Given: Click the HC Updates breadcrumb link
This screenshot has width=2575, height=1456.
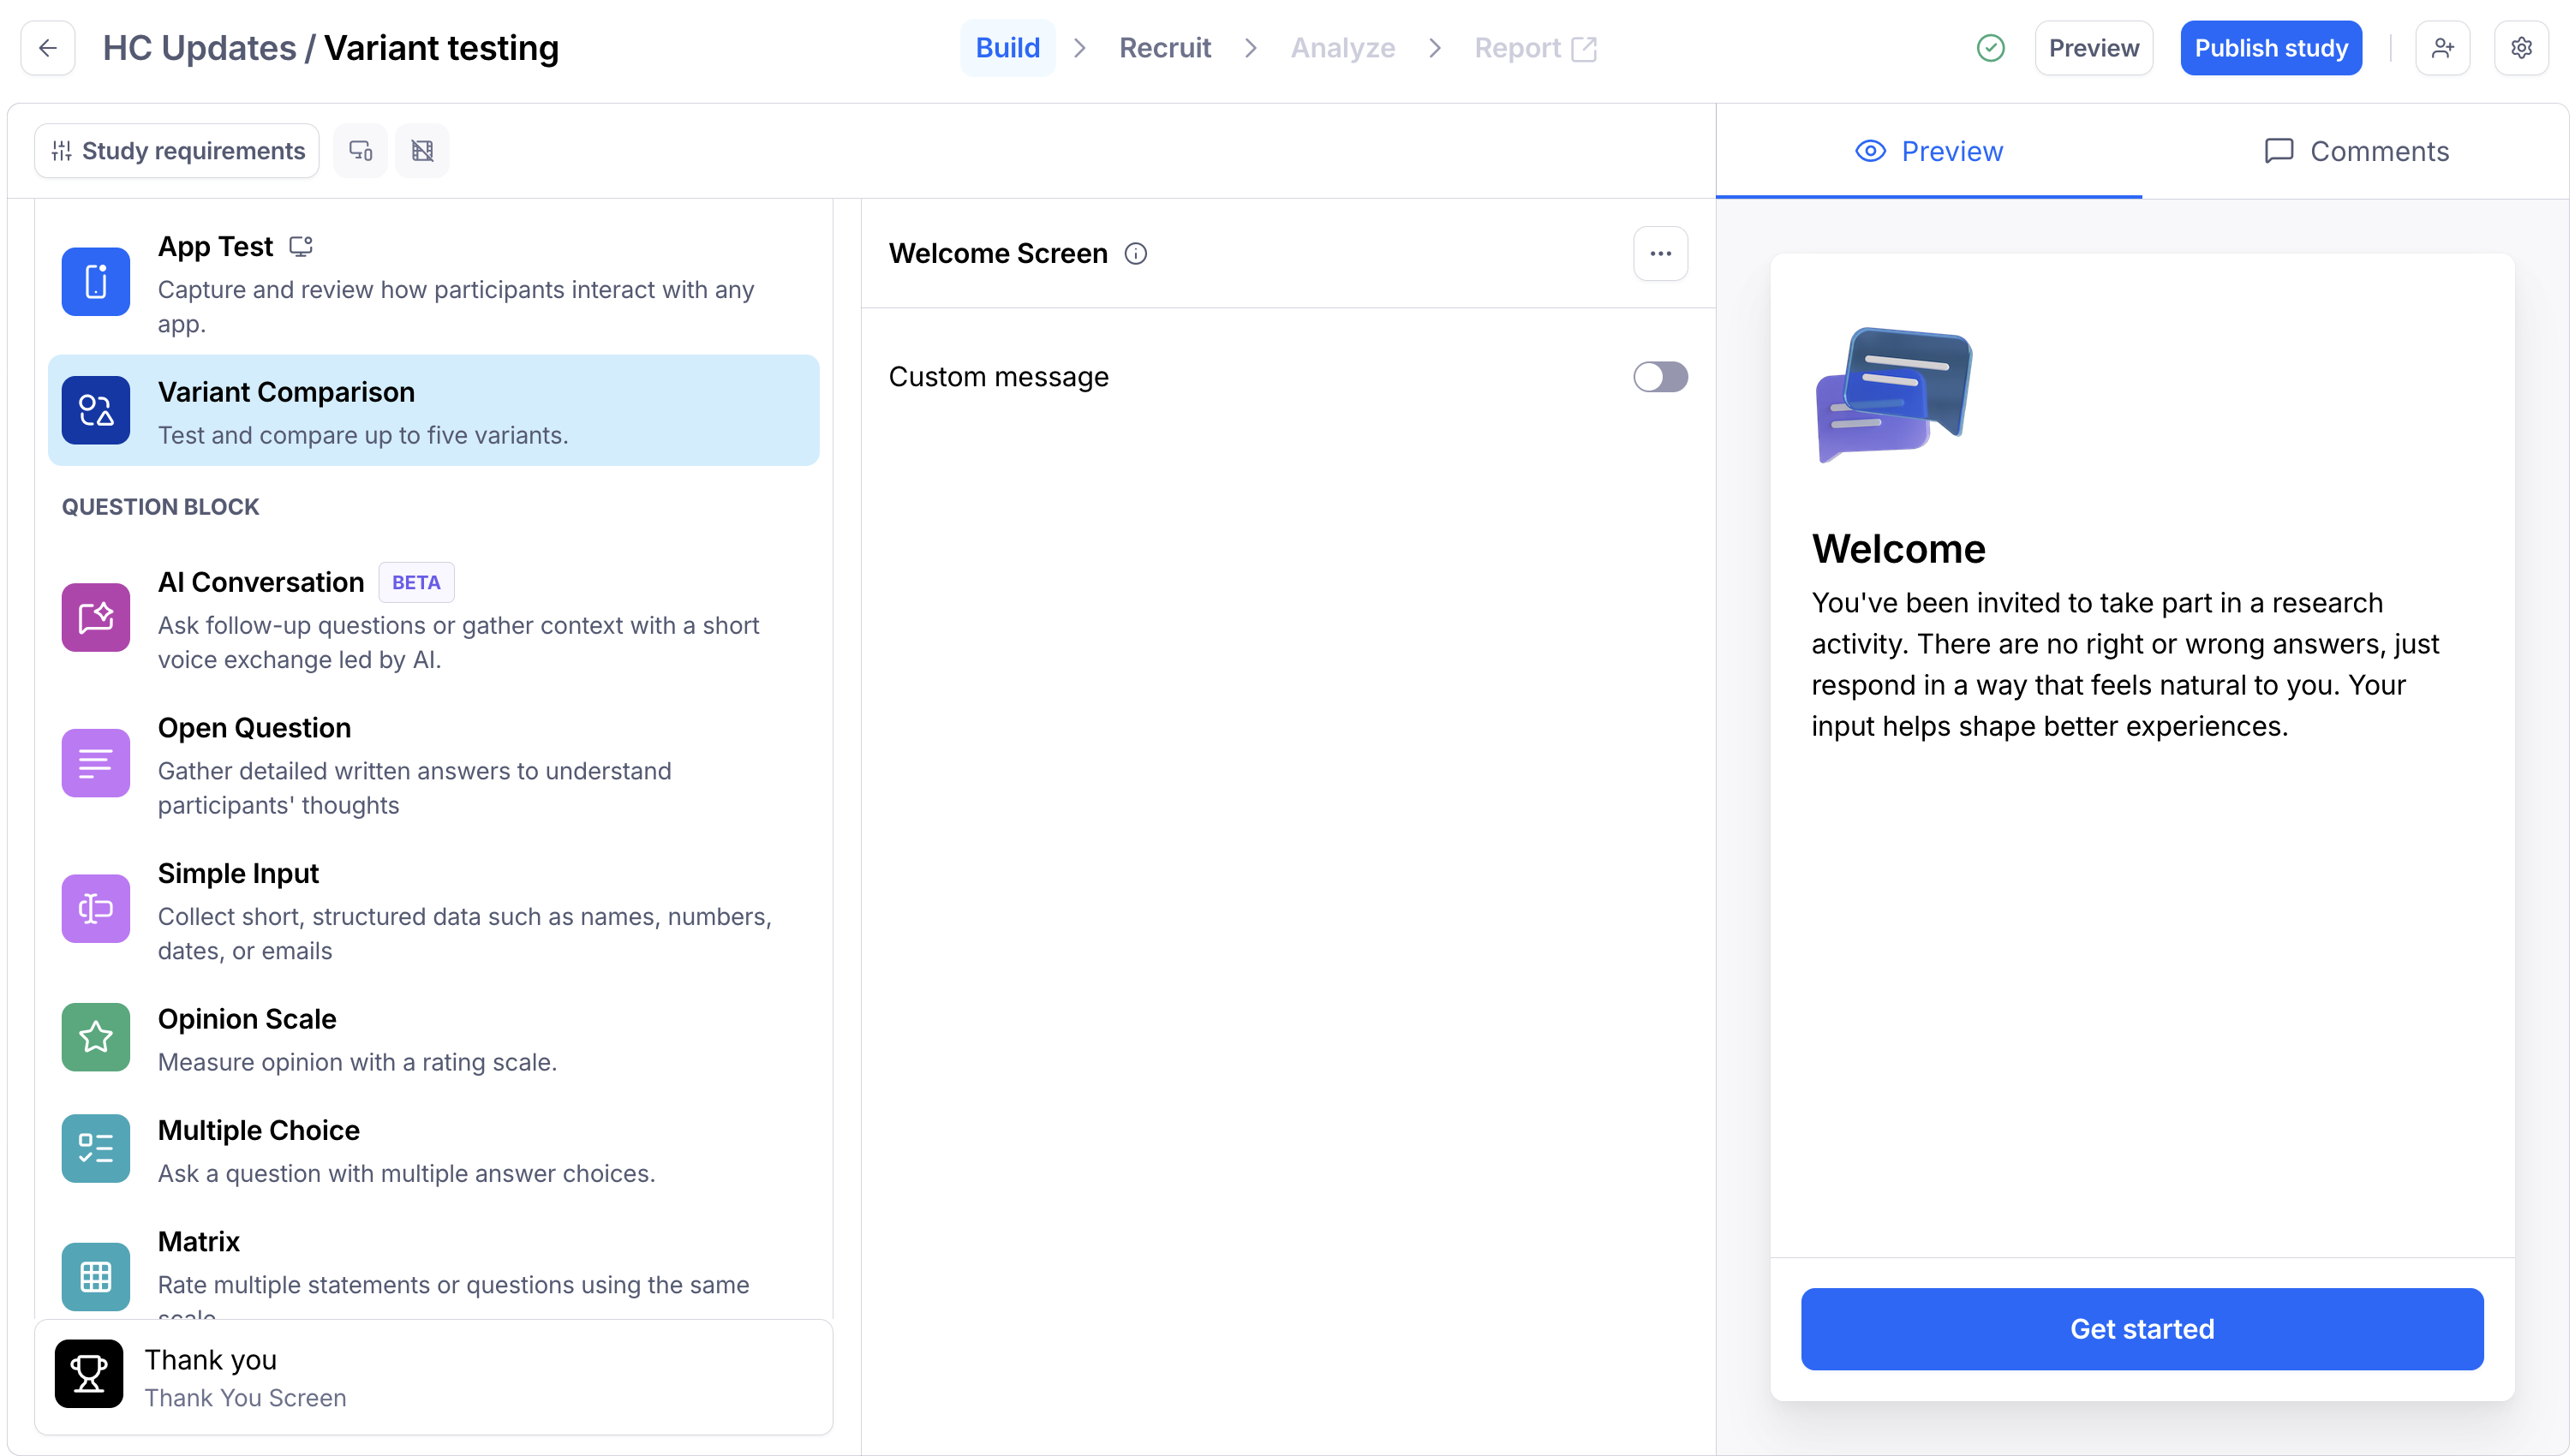Looking at the screenshot, I should [199, 48].
